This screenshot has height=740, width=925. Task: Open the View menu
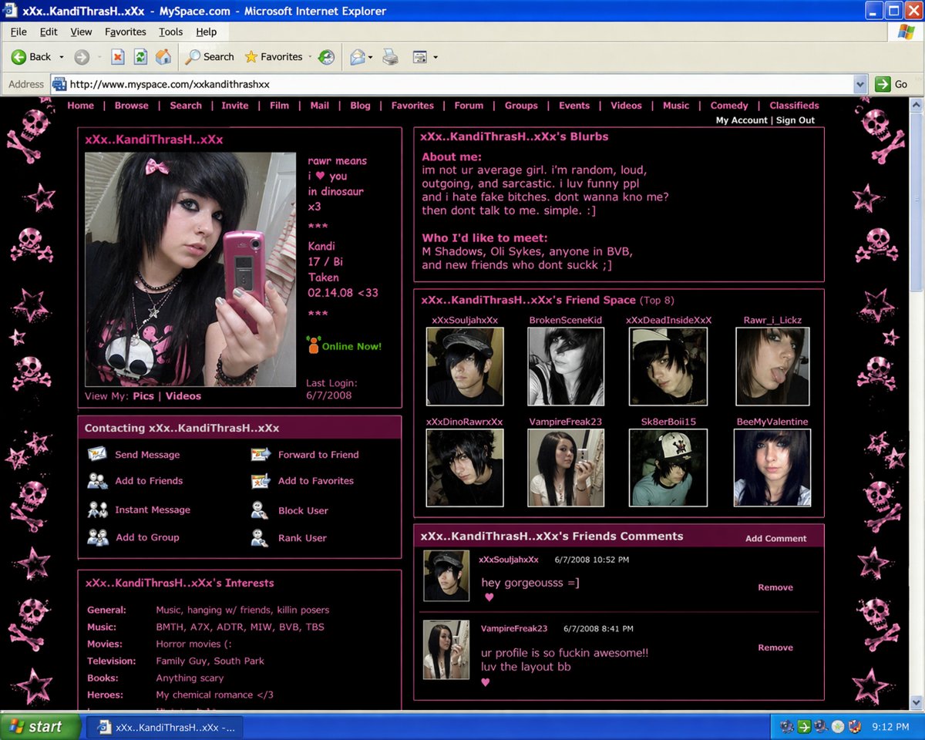(x=81, y=32)
